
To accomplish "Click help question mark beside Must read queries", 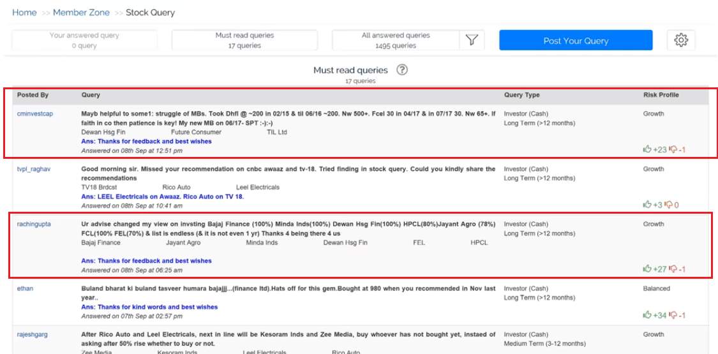I will click(x=402, y=70).
